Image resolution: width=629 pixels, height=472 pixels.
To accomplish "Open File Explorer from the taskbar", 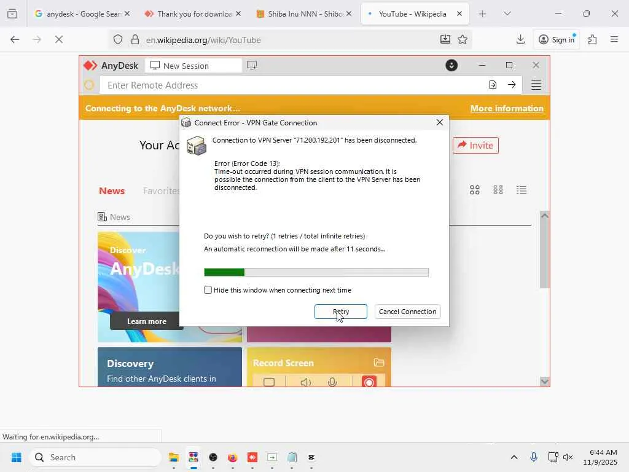I will [174, 457].
